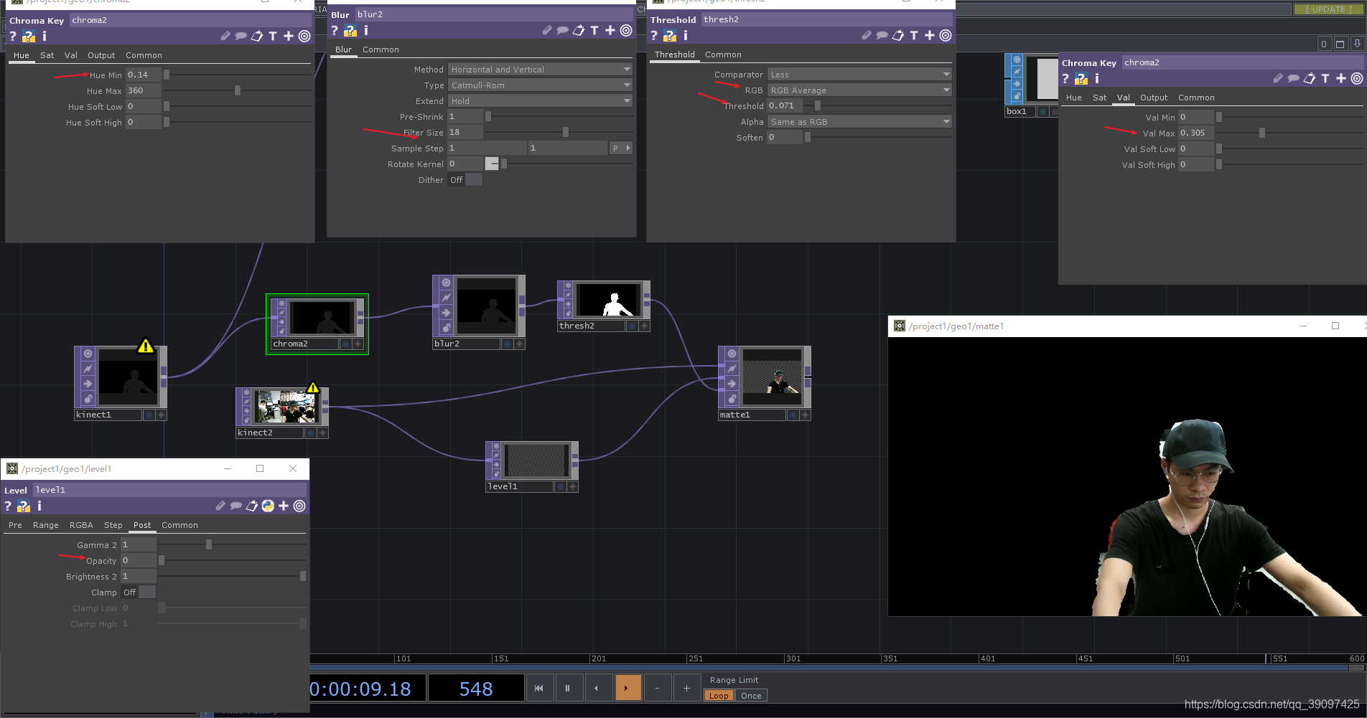Click the Python language icon in level1 window

(268, 506)
